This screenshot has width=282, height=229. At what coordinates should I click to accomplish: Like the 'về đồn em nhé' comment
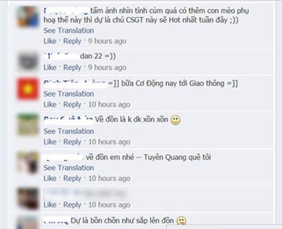point(50,178)
